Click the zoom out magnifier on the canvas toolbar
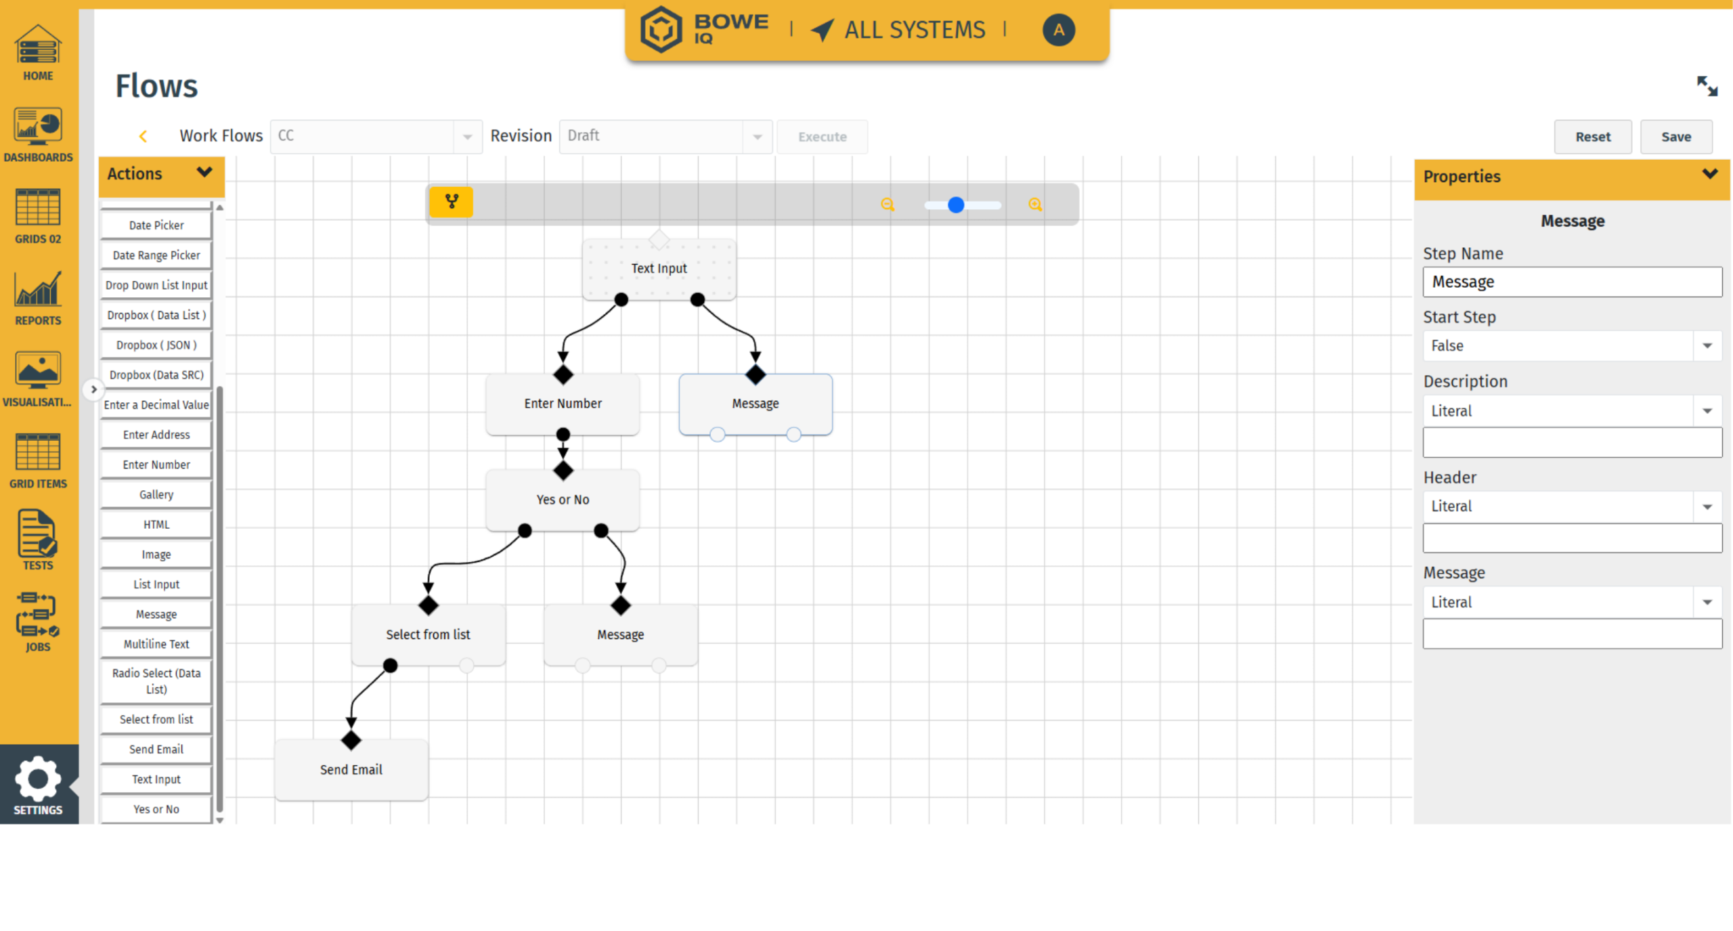 887,204
